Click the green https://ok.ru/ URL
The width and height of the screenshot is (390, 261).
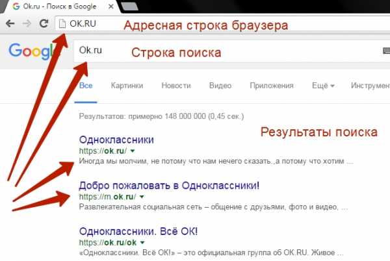pos(103,151)
